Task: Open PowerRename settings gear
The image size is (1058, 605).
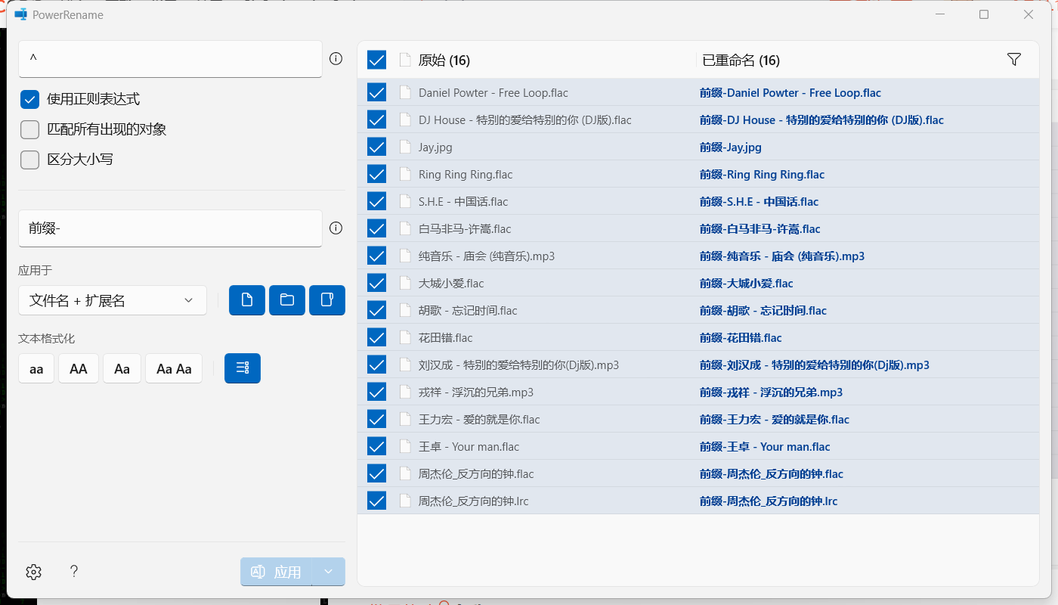Action: coord(33,572)
